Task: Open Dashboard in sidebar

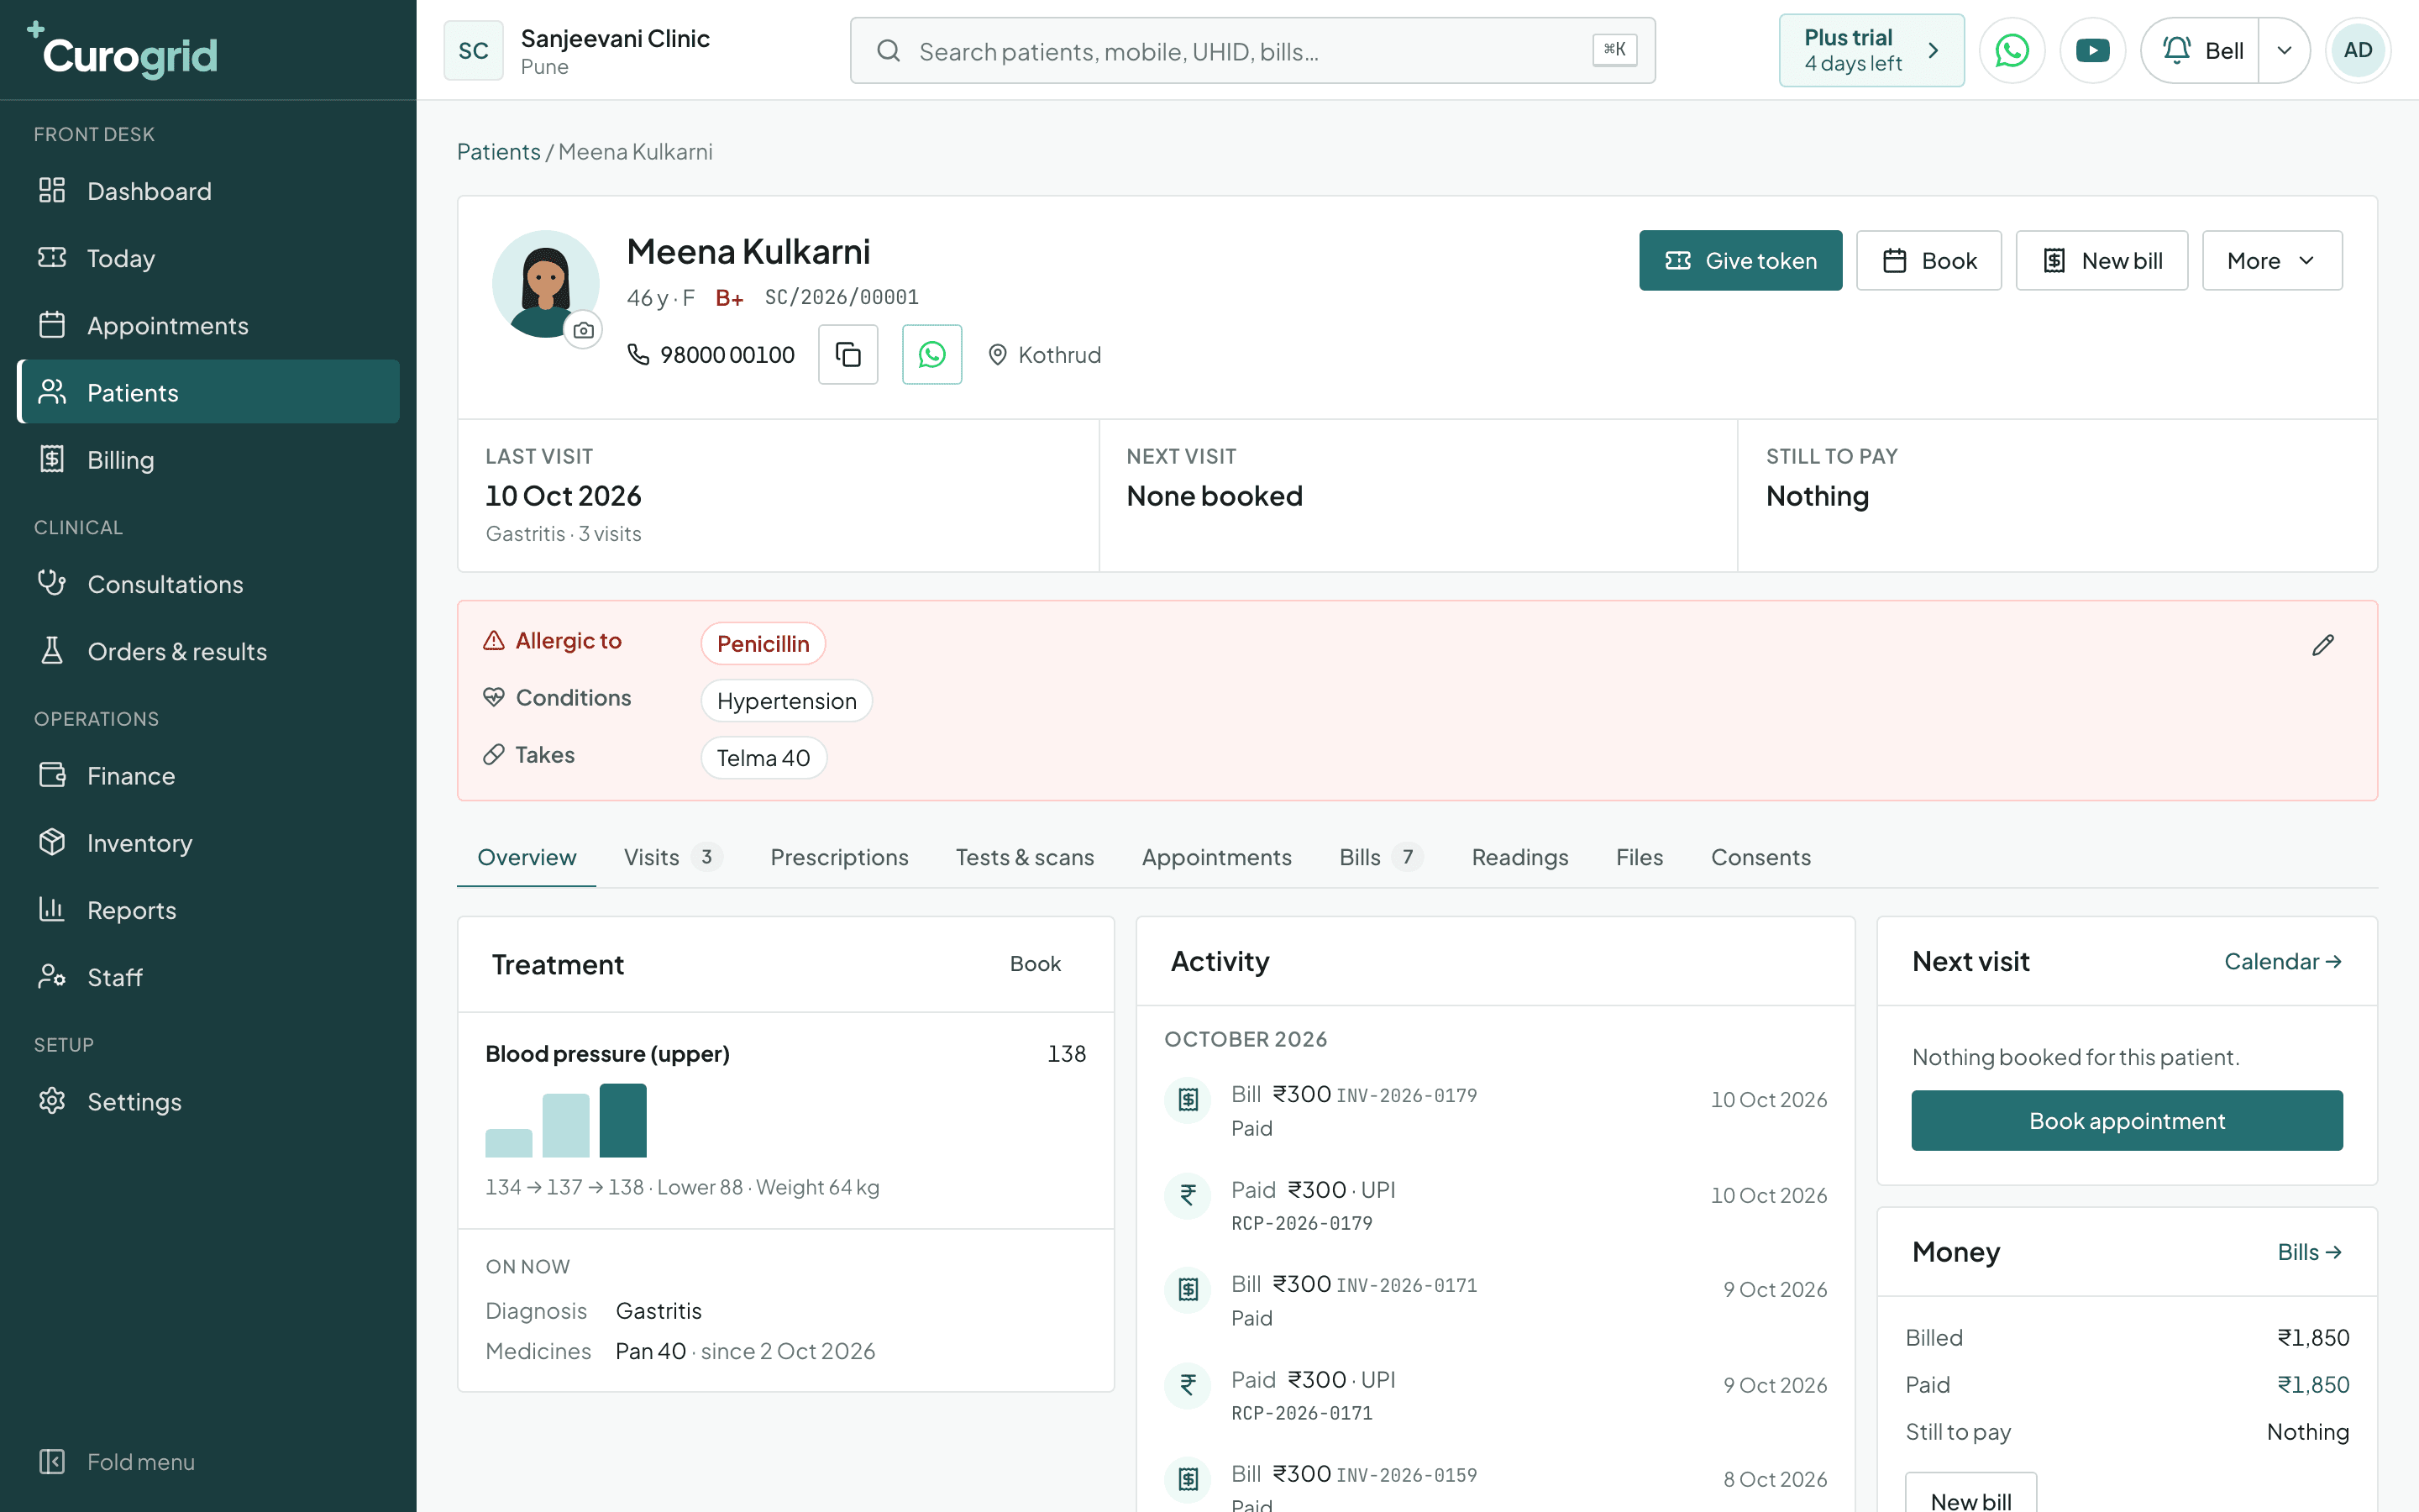Action: click(x=208, y=191)
